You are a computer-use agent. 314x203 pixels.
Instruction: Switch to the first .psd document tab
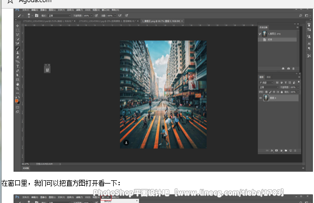[x=48, y=21]
